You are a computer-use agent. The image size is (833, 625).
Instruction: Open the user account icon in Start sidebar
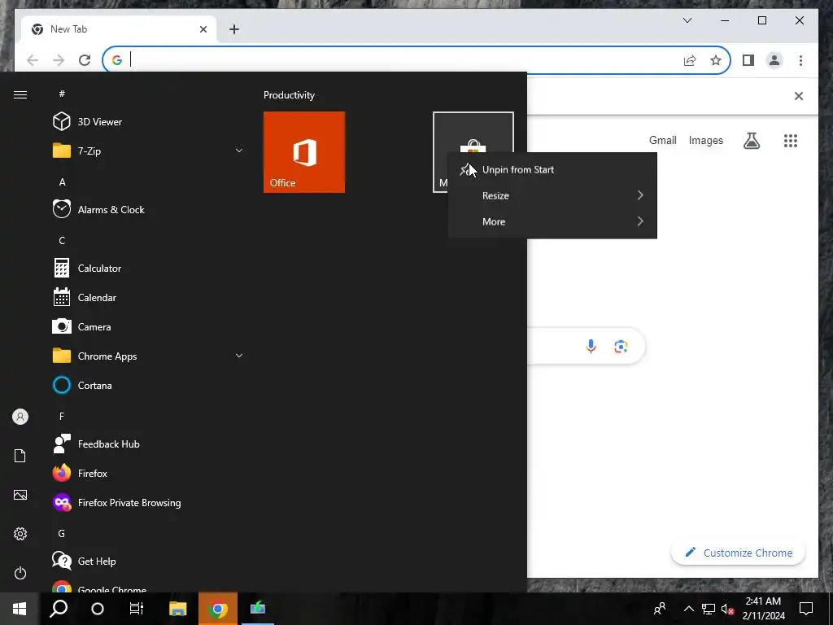20,417
